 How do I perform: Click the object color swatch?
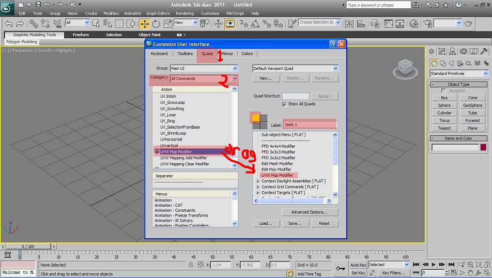[x=483, y=147]
